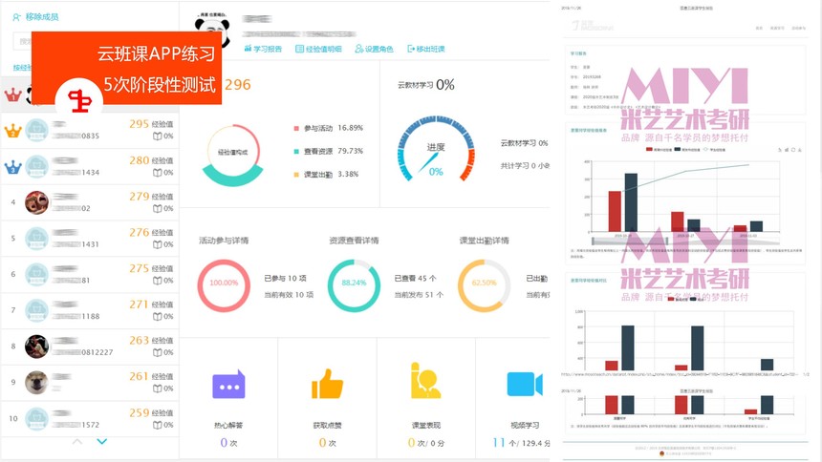Image resolution: width=822 pixels, height=462 pixels.
Task: Click the 课堂出勤 yellow legend swatch
Action: pos(296,175)
